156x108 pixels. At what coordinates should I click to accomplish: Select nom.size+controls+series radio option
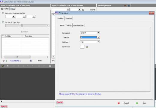[x=3, y=13]
